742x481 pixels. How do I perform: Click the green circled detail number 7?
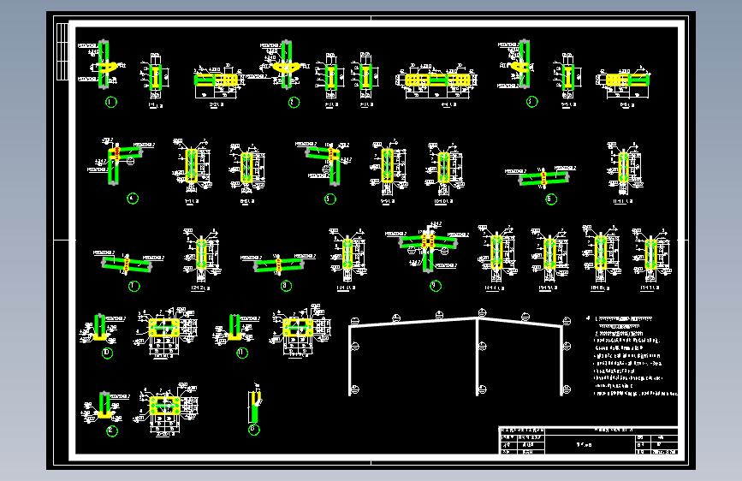pyautogui.click(x=134, y=286)
